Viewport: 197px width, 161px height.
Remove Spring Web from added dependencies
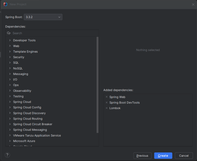pyautogui.click(x=106, y=97)
